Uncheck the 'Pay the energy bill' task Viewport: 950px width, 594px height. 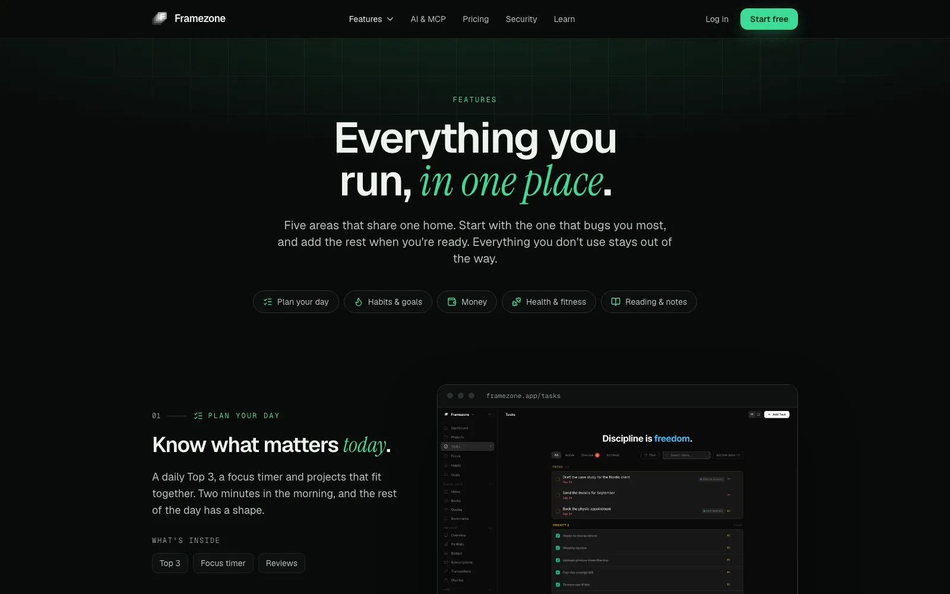[558, 573]
